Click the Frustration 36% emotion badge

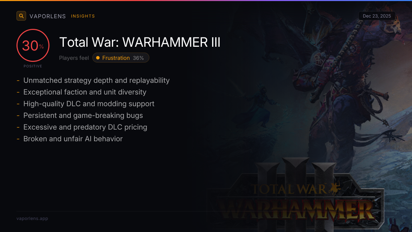121,58
